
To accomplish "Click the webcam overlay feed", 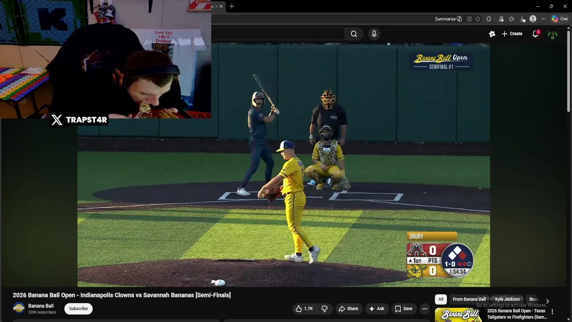I will [x=105, y=59].
